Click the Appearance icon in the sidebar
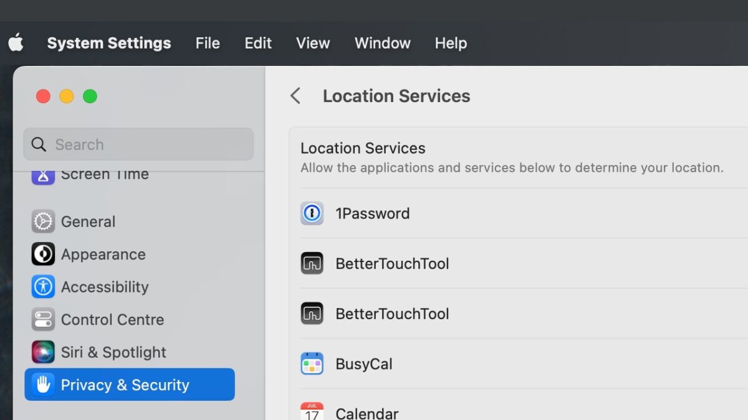The image size is (748, 420). (43, 254)
